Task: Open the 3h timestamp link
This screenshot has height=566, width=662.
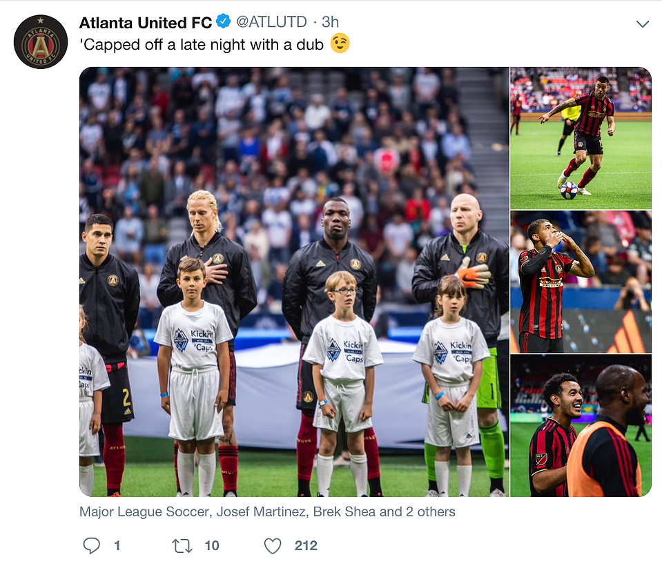Action: 330,22
